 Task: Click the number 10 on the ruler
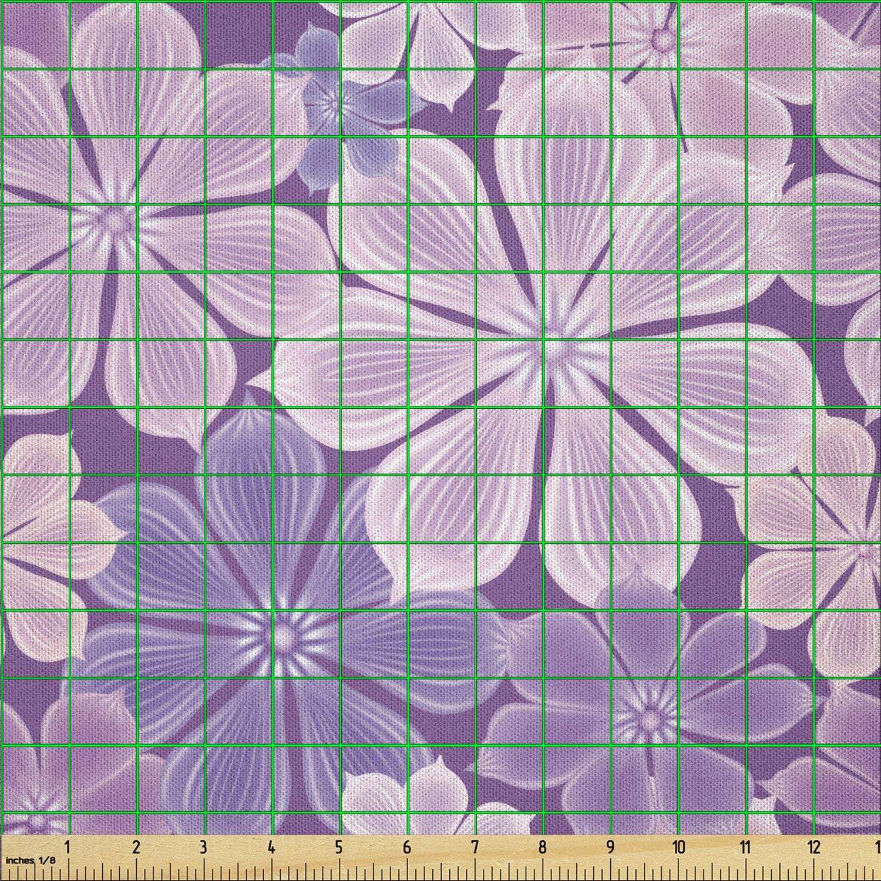point(678,848)
